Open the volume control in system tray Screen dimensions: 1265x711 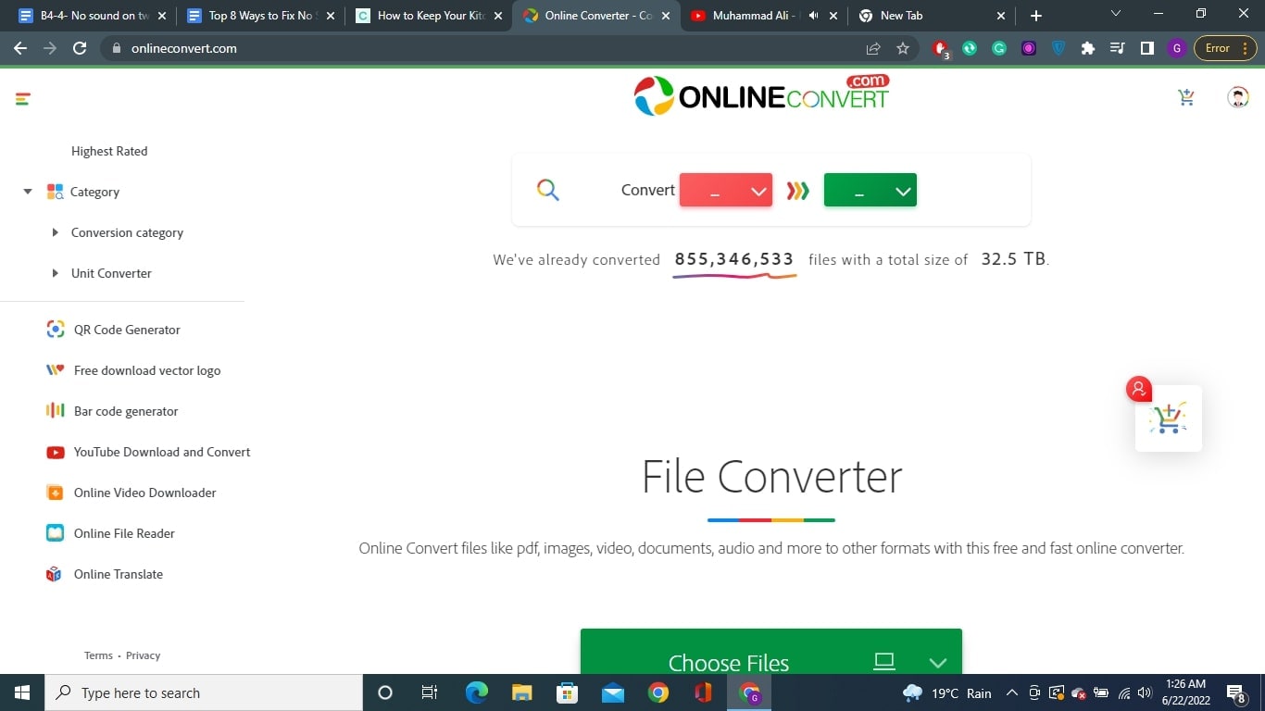[1145, 692]
